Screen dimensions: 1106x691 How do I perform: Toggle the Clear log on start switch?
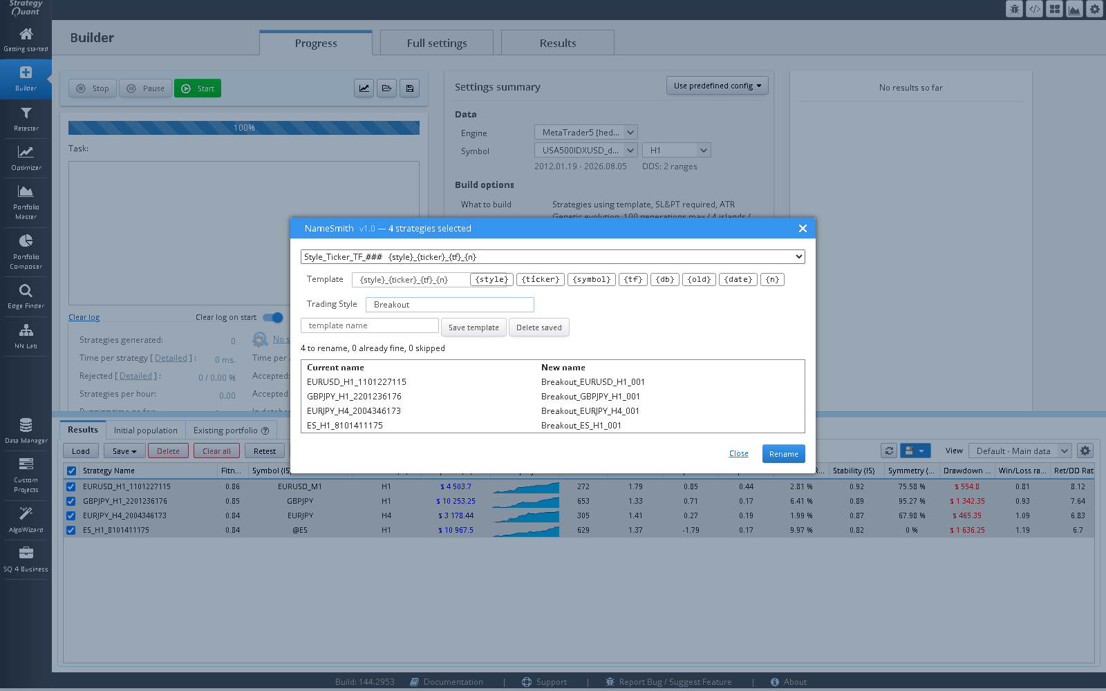click(273, 317)
